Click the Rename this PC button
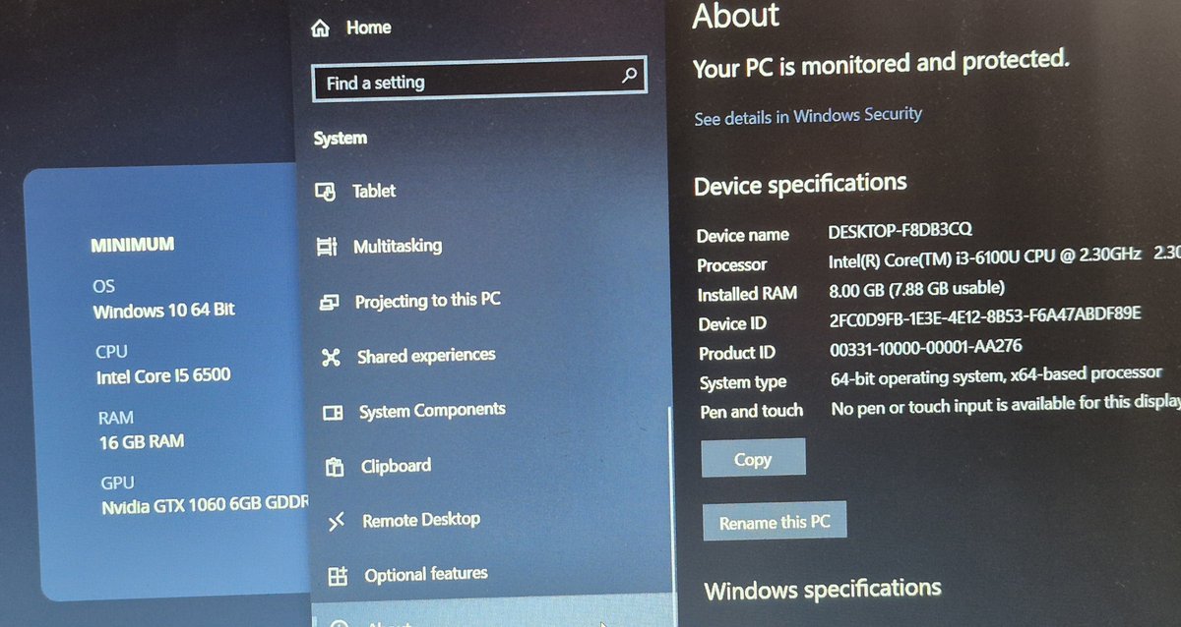Screen dimensions: 1181x627 (x=775, y=522)
